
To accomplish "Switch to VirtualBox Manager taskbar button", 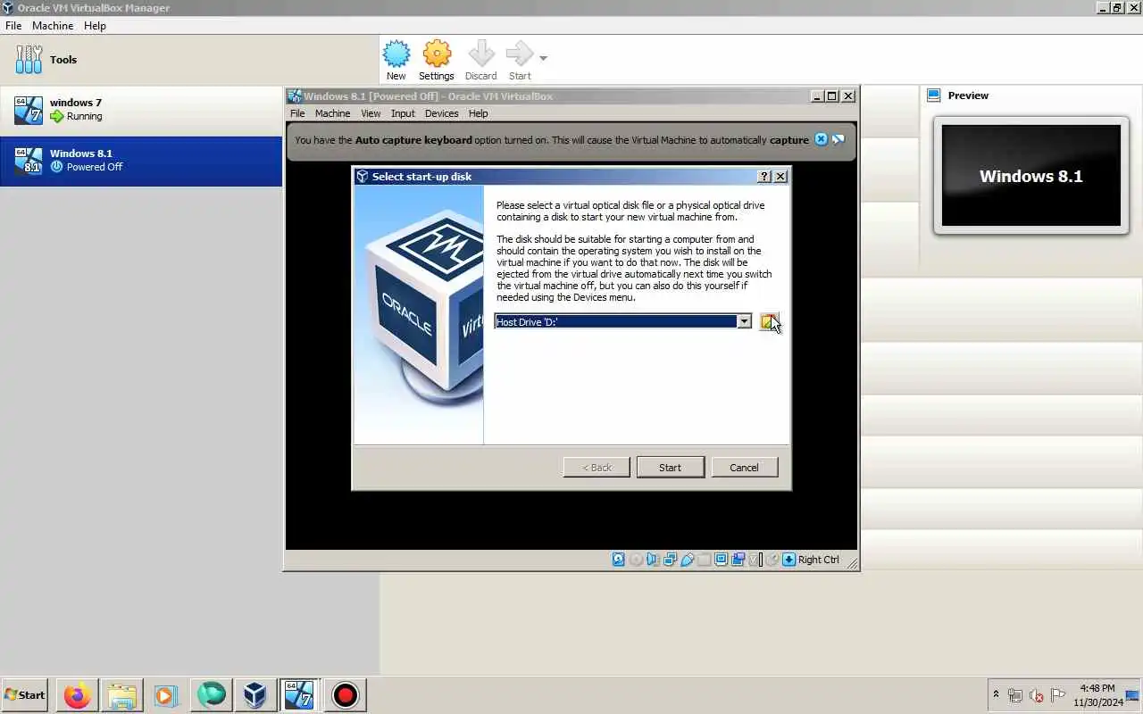I will coord(256,695).
